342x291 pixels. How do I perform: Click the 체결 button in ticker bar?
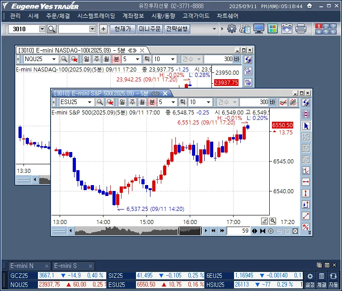click(322, 280)
